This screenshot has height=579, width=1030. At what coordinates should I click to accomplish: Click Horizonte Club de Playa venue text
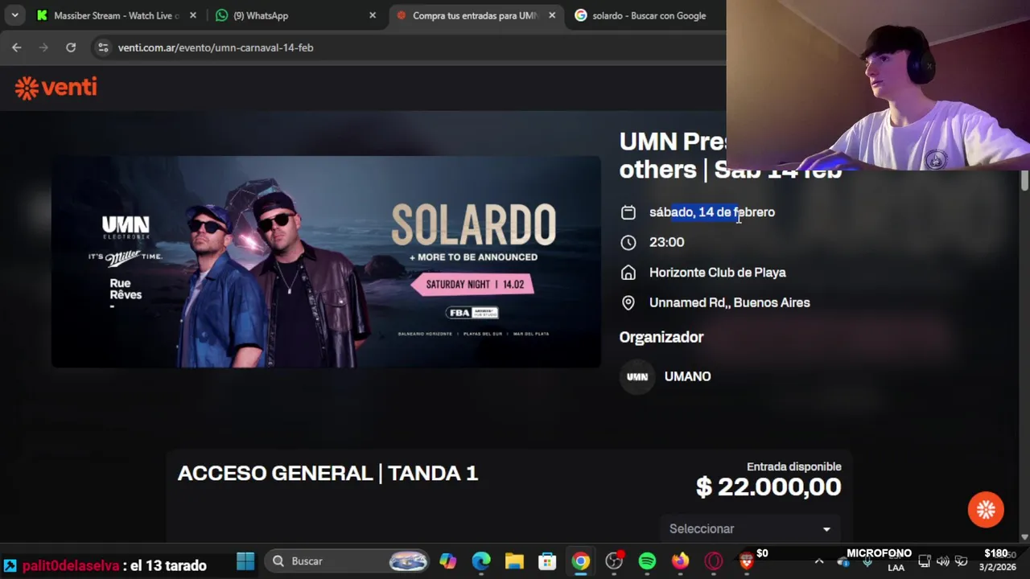pyautogui.click(x=718, y=273)
